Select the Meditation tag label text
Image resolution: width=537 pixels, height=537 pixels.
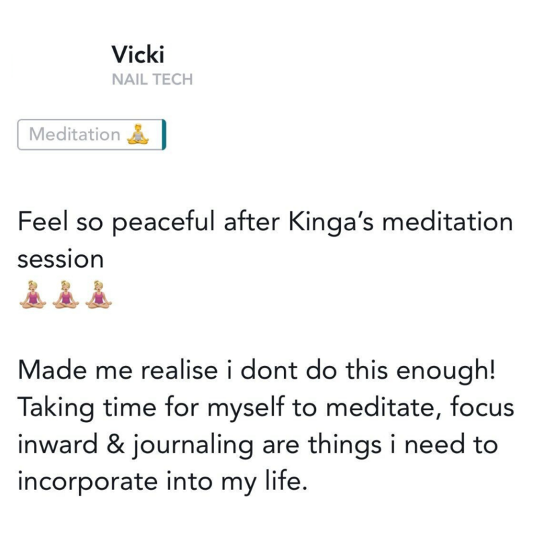click(75, 134)
